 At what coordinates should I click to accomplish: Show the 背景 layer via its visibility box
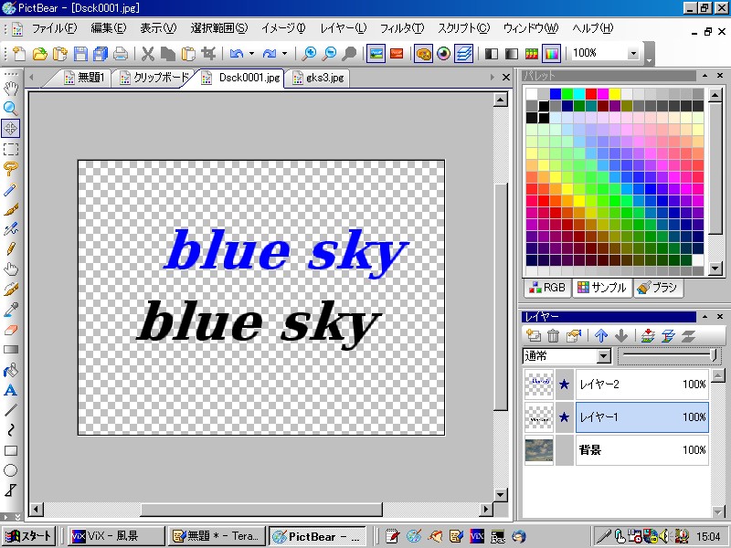coord(564,450)
